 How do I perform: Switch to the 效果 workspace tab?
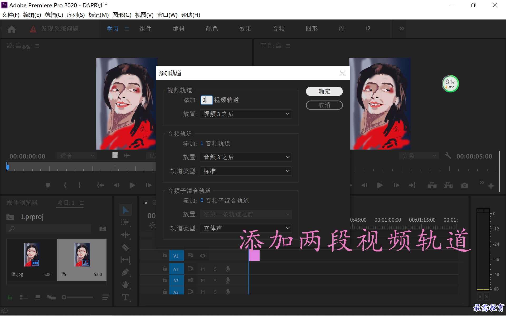click(245, 29)
